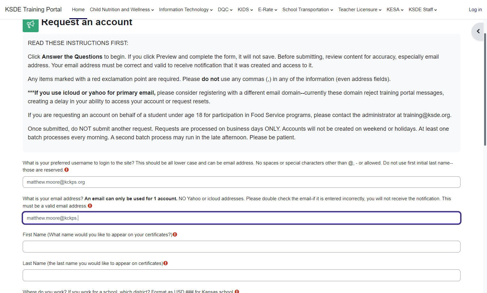Open the Information Technology dropdown
This screenshot has width=487, height=293.
(186, 10)
